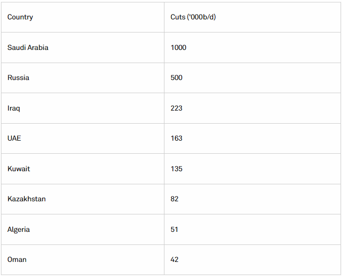
Task: Click the word Arabia in the table
Action: pyautogui.click(x=38, y=48)
